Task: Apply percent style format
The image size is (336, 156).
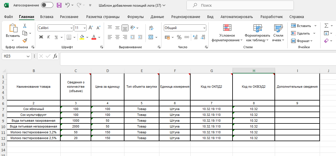Action: [x=179, y=37]
